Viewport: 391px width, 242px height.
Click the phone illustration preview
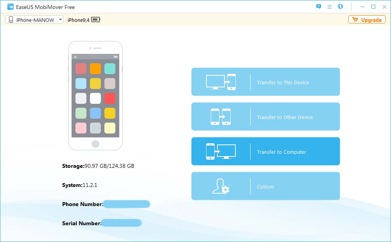point(95,95)
